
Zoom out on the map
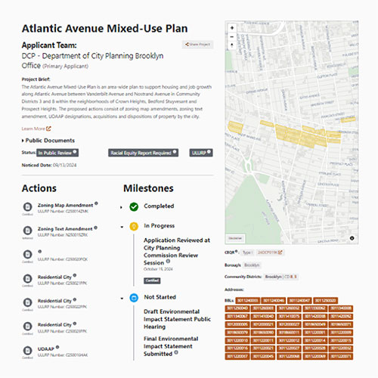click(232, 37)
